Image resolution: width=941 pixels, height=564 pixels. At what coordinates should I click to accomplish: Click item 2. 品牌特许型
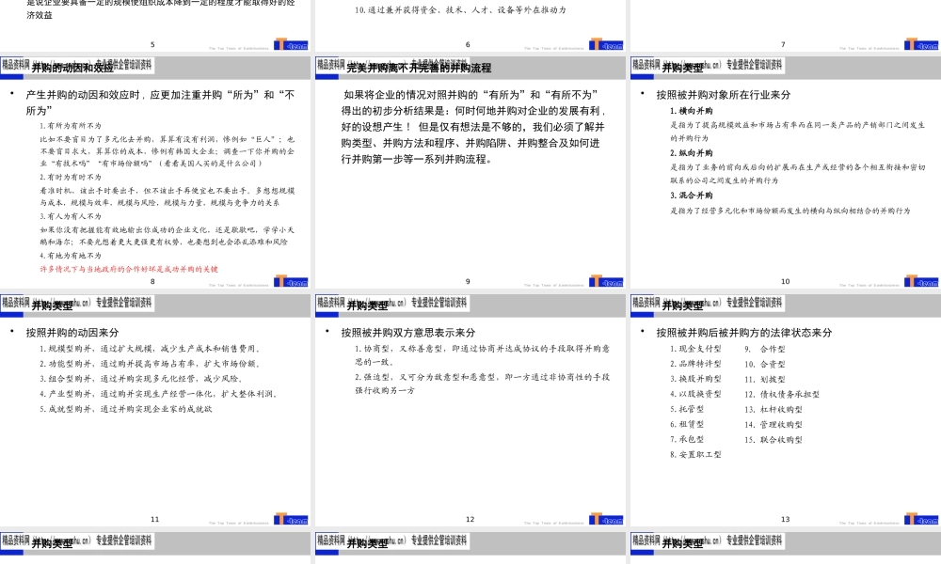695,364
